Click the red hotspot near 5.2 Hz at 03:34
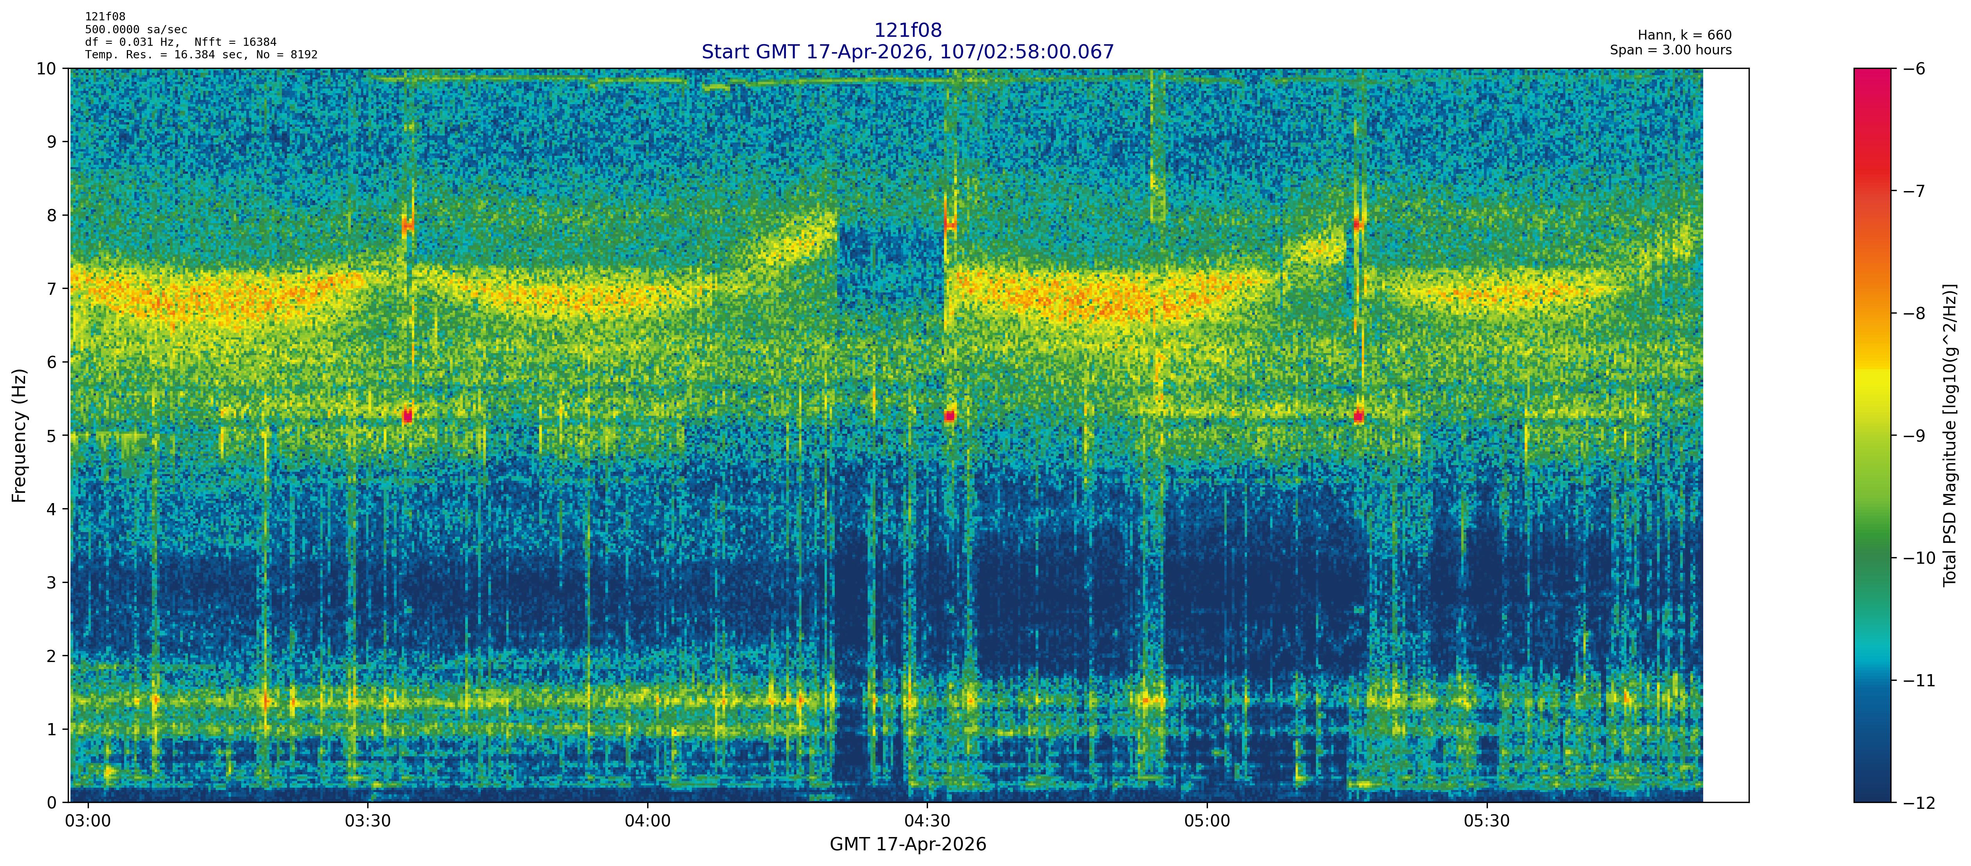The image size is (1971, 866). [x=407, y=416]
